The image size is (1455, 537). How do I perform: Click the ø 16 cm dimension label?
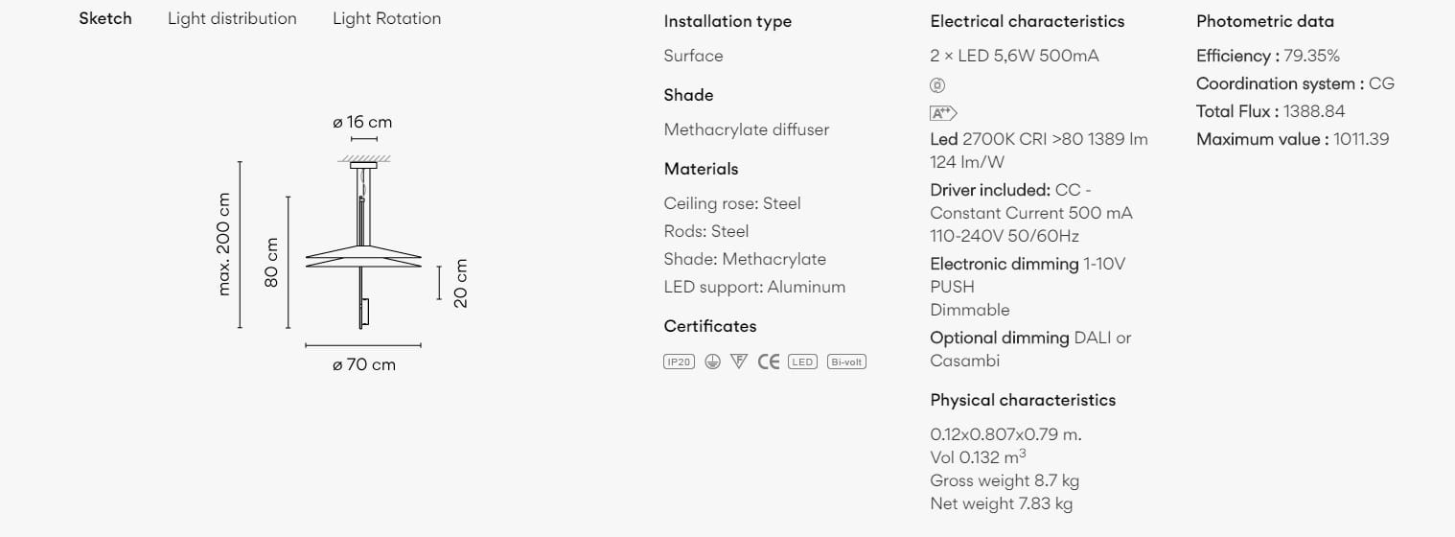click(x=362, y=122)
